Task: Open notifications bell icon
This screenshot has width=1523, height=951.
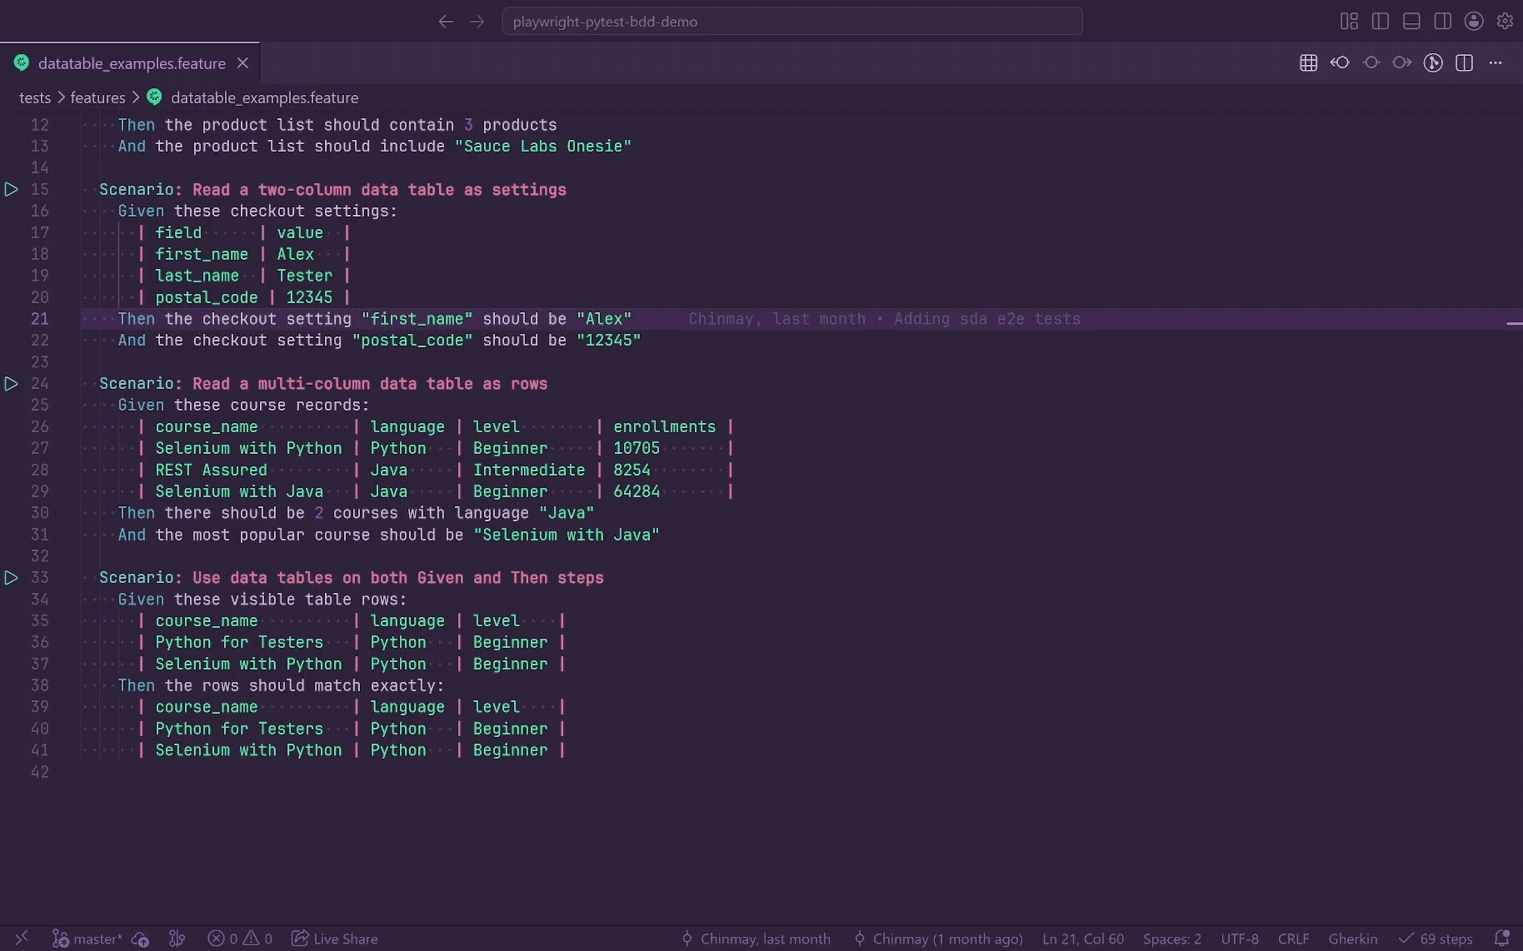Action: (1501, 939)
